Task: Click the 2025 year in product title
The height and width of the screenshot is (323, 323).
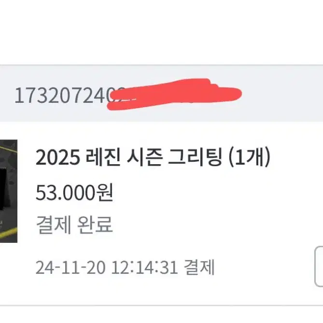Action: 57,158
